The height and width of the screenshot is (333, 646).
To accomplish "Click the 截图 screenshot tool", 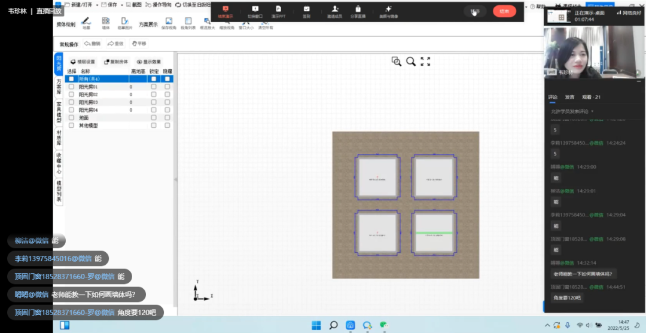I will tap(135, 5).
